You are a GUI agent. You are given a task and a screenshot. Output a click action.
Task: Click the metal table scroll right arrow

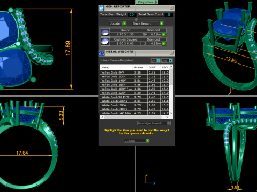point(167,117)
